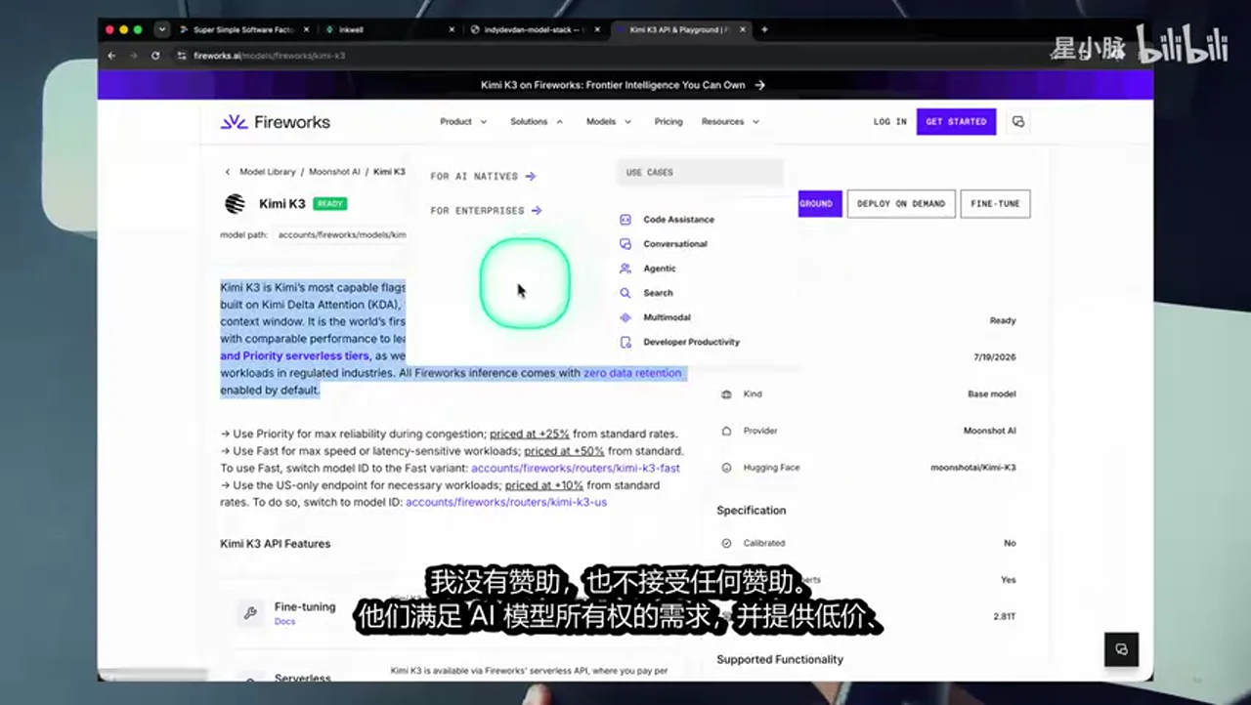This screenshot has height=705, width=1251.
Task: Click the zero data retention link
Action: coord(632,373)
